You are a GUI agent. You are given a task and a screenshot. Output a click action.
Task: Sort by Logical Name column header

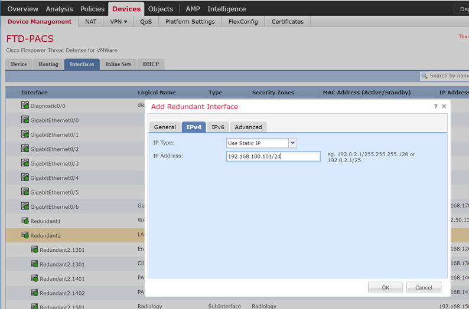pos(157,93)
